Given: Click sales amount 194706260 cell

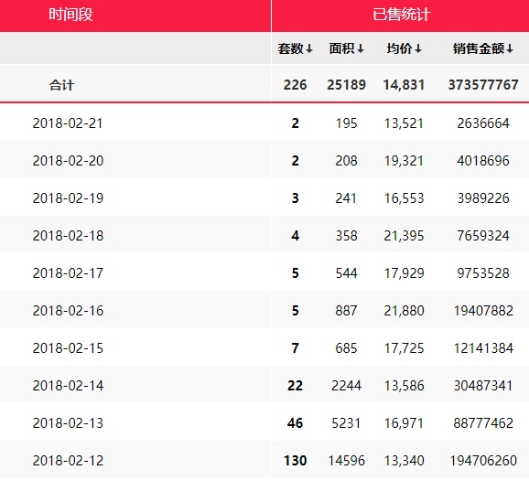Looking at the screenshot, I should 483,460.
